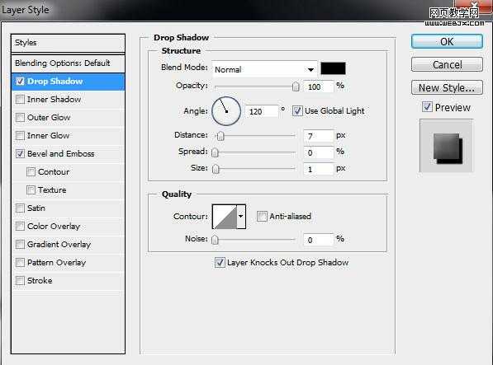Toggle Use Global Light checkbox
Screen dimensions: 493x365
point(297,111)
